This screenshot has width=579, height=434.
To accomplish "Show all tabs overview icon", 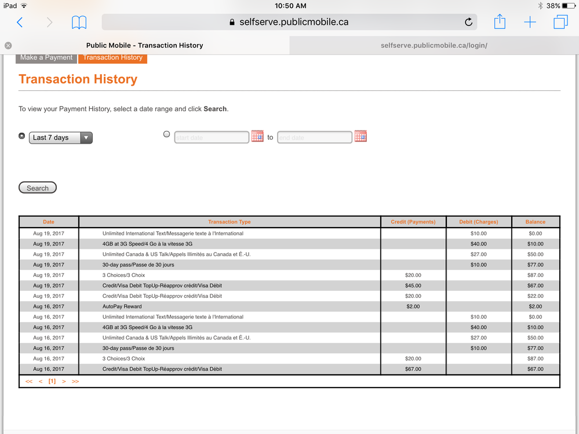I will point(560,22).
